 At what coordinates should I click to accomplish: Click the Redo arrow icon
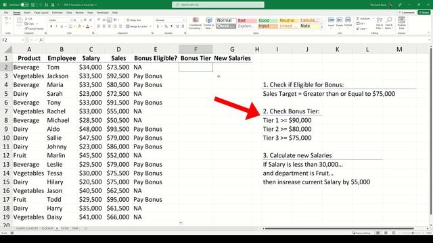(x=6, y=24)
